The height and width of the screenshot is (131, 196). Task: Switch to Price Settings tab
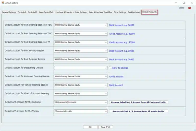coord(81,12)
